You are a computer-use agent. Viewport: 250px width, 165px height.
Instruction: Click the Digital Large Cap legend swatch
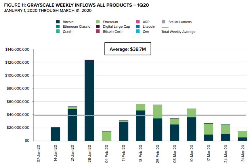pos(98,26)
